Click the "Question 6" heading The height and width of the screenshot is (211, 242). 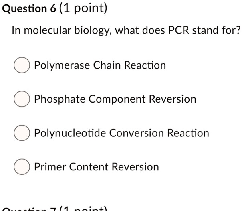(x=29, y=8)
